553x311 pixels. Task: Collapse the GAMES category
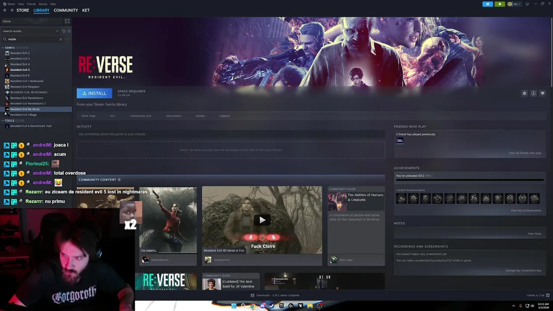click(x=3, y=48)
